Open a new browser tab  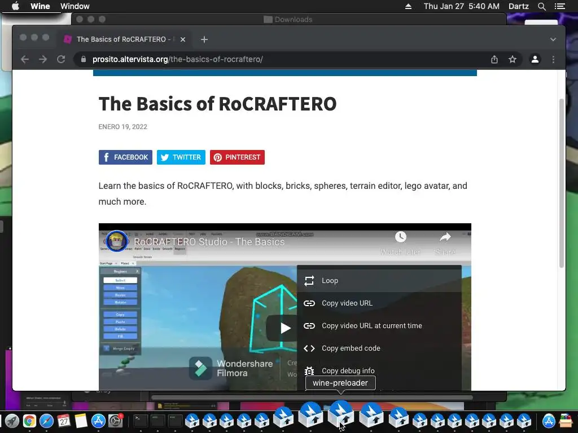point(204,39)
